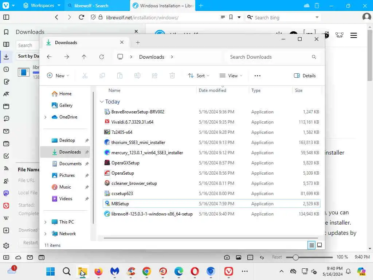Toggle the Vivaldi panel sidebar button
The image size is (373, 280).
tap(6, 17)
